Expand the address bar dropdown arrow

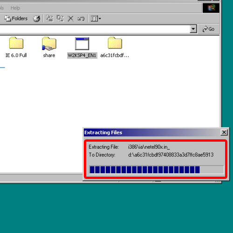[193, 29]
